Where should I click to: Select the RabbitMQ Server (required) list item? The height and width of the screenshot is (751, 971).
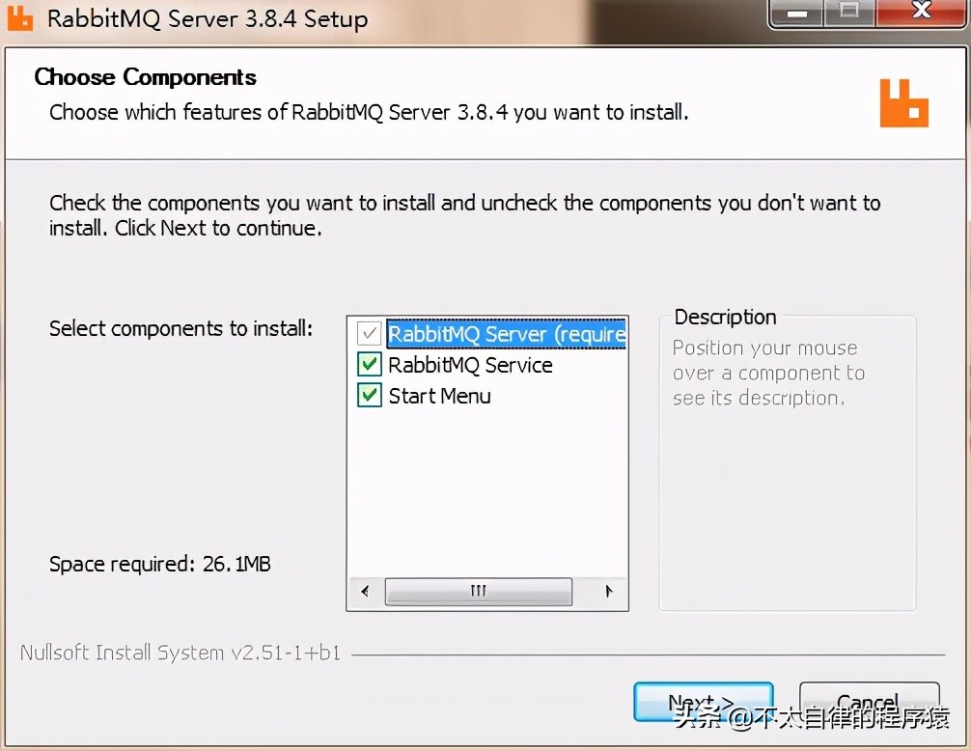pos(507,334)
